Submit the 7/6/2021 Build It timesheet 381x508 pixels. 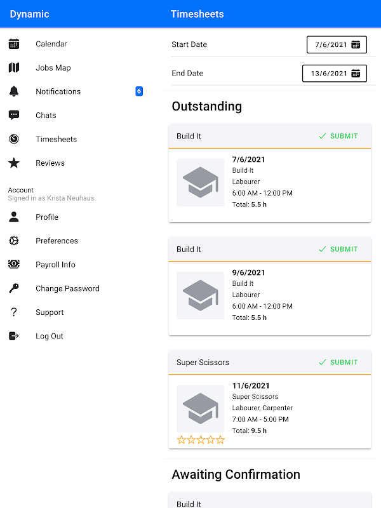[x=338, y=136]
